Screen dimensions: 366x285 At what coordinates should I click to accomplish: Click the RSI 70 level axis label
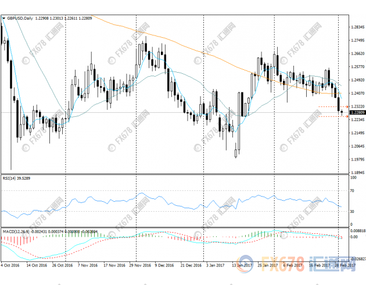point(353,191)
